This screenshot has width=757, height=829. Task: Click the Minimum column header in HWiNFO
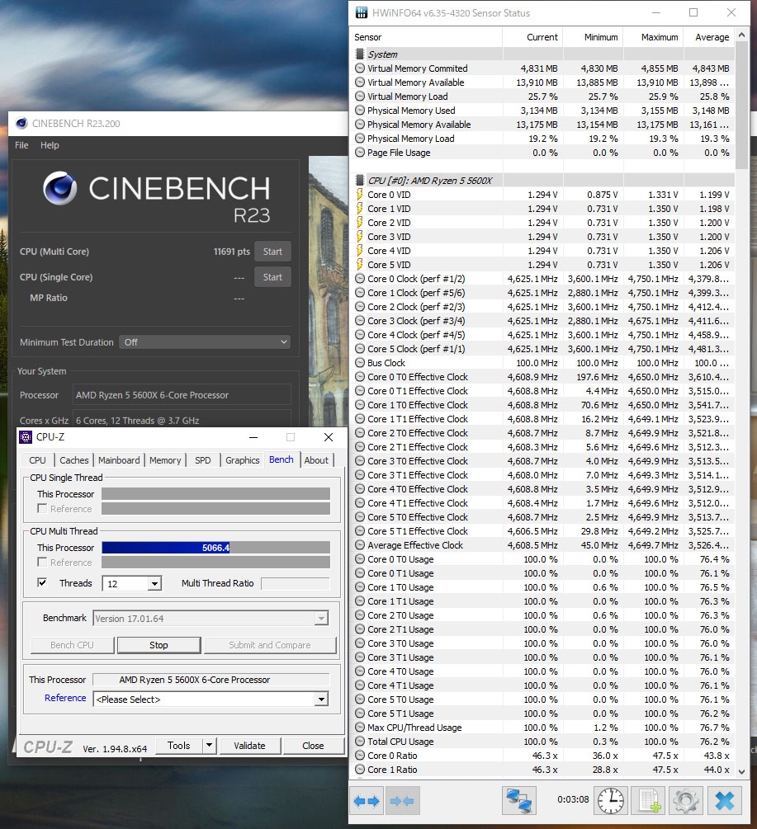pyautogui.click(x=593, y=37)
